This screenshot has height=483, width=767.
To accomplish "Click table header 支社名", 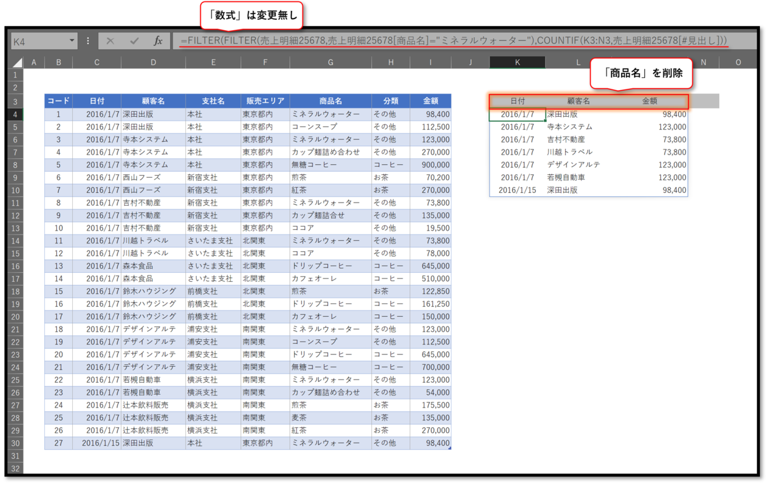I will point(213,101).
